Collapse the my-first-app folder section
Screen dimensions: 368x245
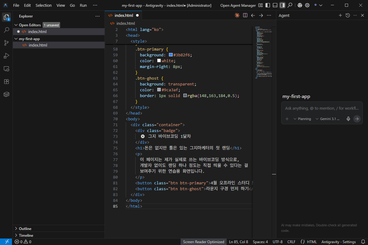tap(59, 39)
